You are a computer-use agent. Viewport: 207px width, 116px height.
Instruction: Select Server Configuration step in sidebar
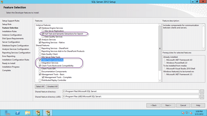click(11, 42)
